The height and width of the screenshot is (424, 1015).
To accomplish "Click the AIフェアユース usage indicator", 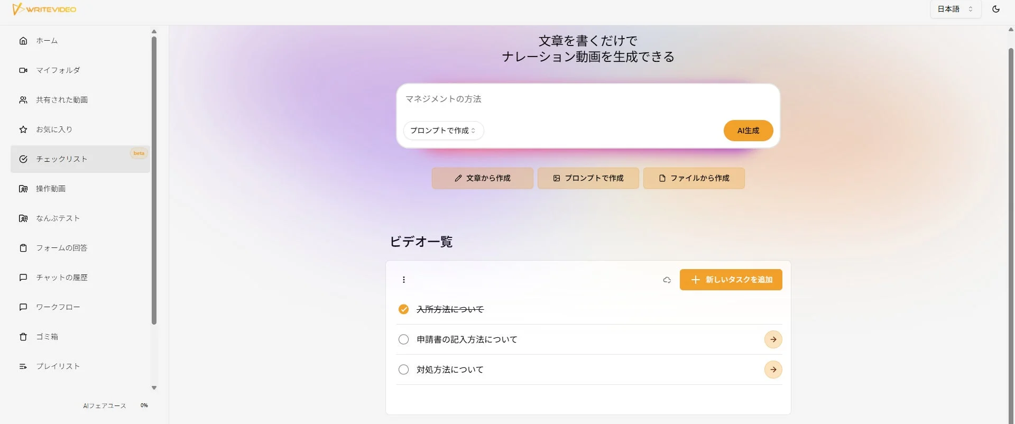I will click(104, 405).
